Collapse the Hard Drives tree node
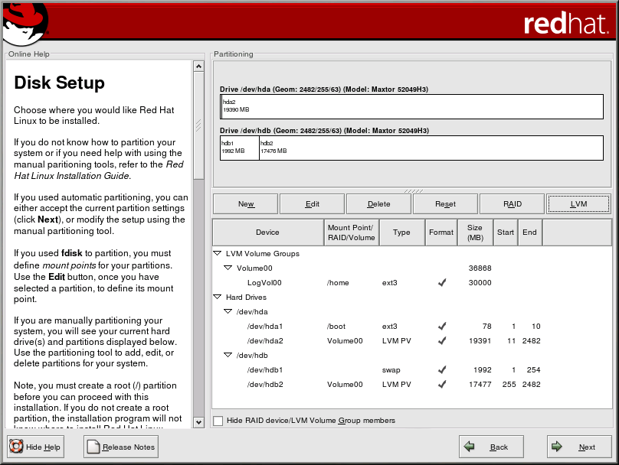Viewport: 619px width, 465px height. (x=218, y=297)
